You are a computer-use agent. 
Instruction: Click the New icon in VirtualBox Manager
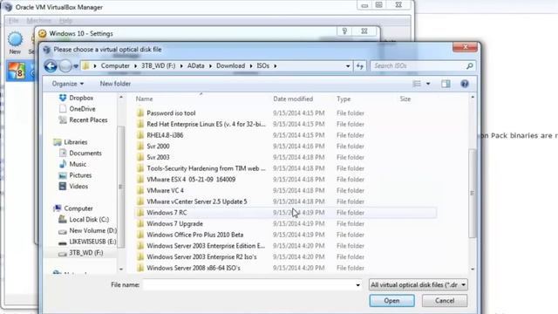(x=15, y=44)
